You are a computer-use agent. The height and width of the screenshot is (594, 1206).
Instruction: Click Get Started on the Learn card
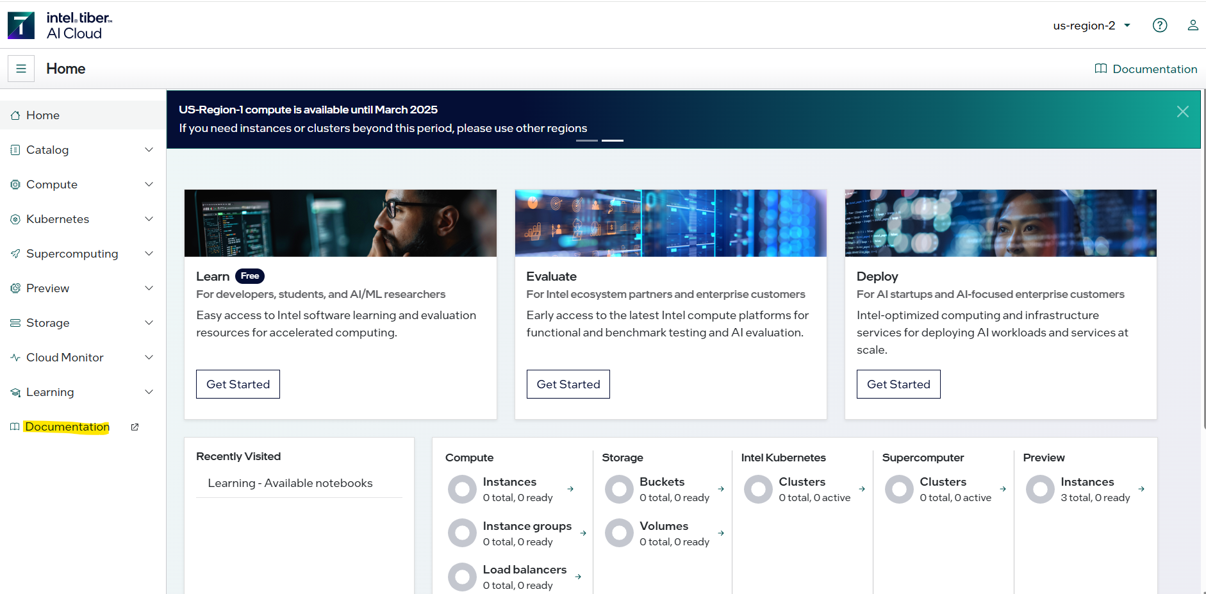pos(238,384)
